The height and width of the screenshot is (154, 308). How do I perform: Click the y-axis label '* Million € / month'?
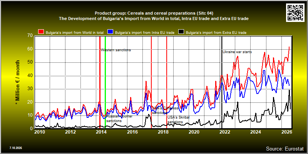(x=17, y=83)
